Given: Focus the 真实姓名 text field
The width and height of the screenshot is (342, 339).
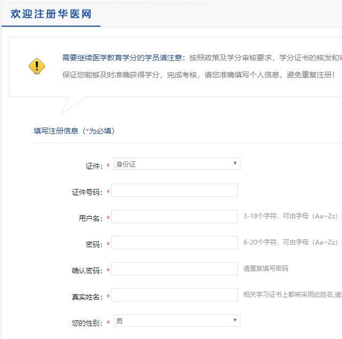Looking at the screenshot, I should (x=174, y=295).
